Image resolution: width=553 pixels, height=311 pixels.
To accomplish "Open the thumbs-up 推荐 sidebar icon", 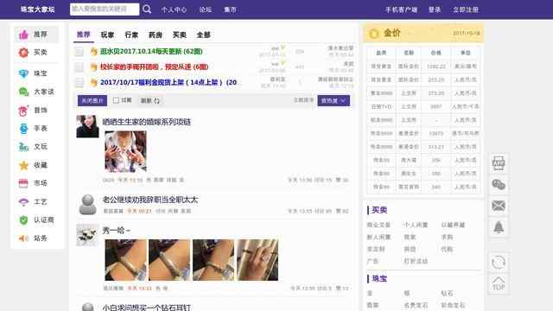I will pos(23,35).
